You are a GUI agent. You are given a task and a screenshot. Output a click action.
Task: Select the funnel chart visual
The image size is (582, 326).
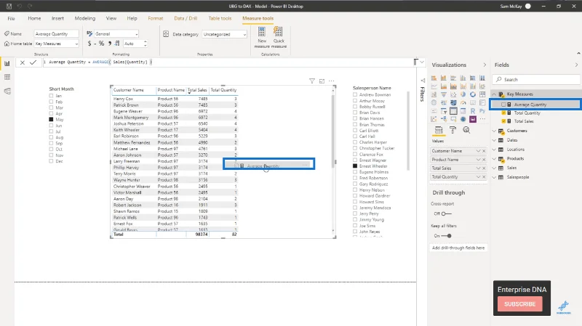[x=444, y=94]
